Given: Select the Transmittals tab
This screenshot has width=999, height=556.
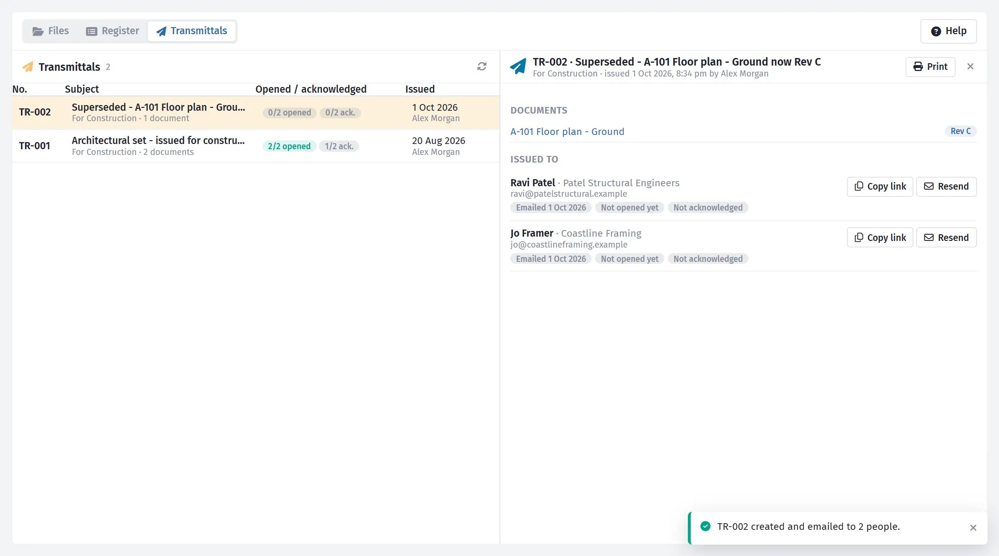Looking at the screenshot, I should (x=192, y=31).
